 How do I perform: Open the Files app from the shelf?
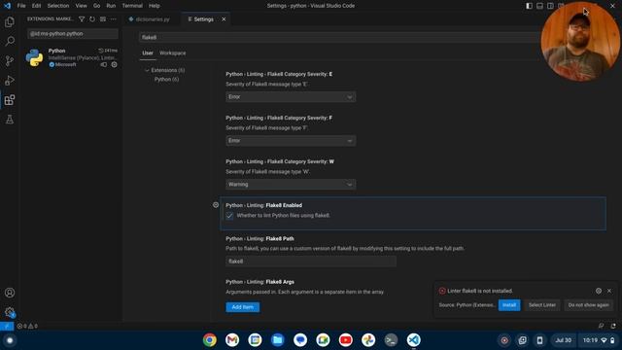(x=278, y=340)
